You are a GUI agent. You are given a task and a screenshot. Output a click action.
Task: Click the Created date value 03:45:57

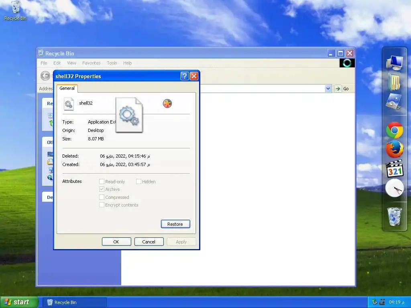point(125,164)
